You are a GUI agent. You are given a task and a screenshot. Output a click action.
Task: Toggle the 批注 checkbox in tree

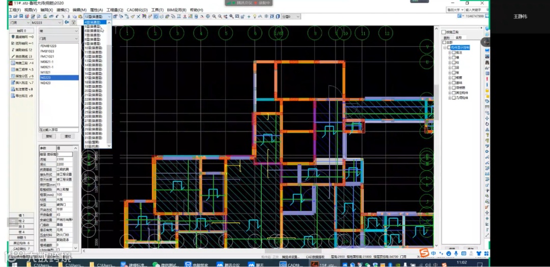point(454,52)
